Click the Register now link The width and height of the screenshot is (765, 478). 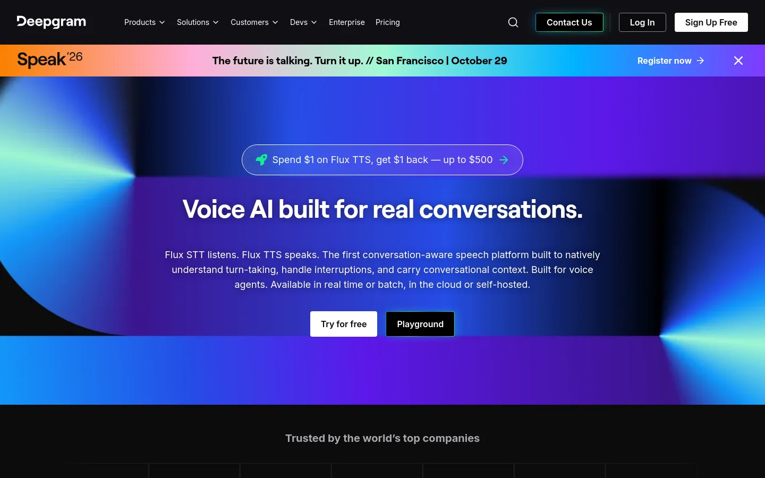pyautogui.click(x=670, y=61)
